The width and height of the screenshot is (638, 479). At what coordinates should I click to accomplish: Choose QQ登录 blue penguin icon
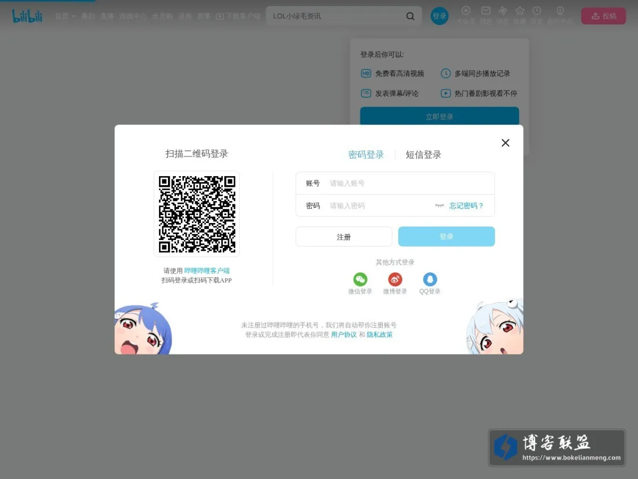[430, 279]
